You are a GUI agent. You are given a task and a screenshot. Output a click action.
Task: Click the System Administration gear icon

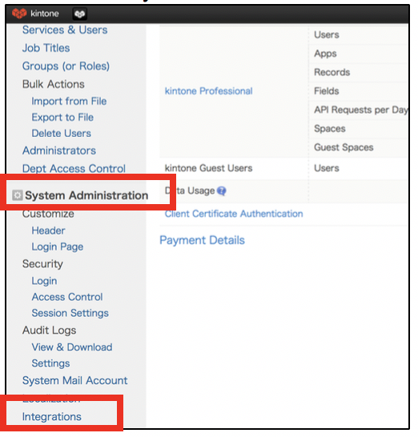pyautogui.click(x=17, y=195)
